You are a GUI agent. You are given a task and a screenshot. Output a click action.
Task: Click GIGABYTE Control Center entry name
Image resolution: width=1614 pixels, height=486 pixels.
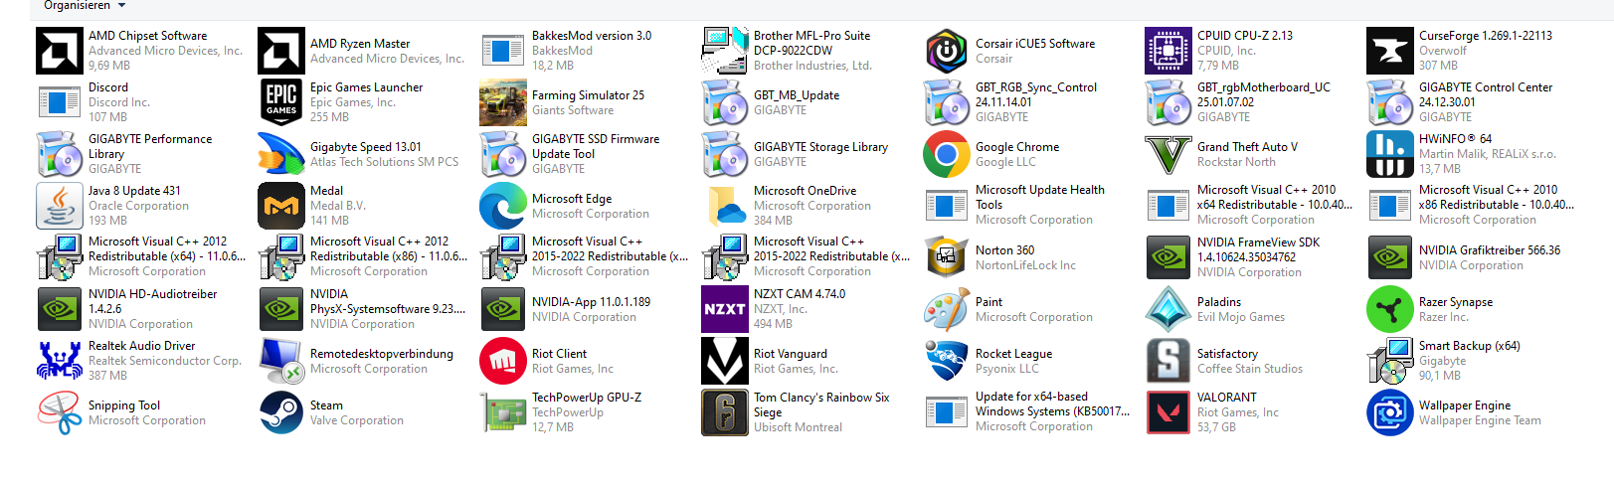tap(1486, 94)
